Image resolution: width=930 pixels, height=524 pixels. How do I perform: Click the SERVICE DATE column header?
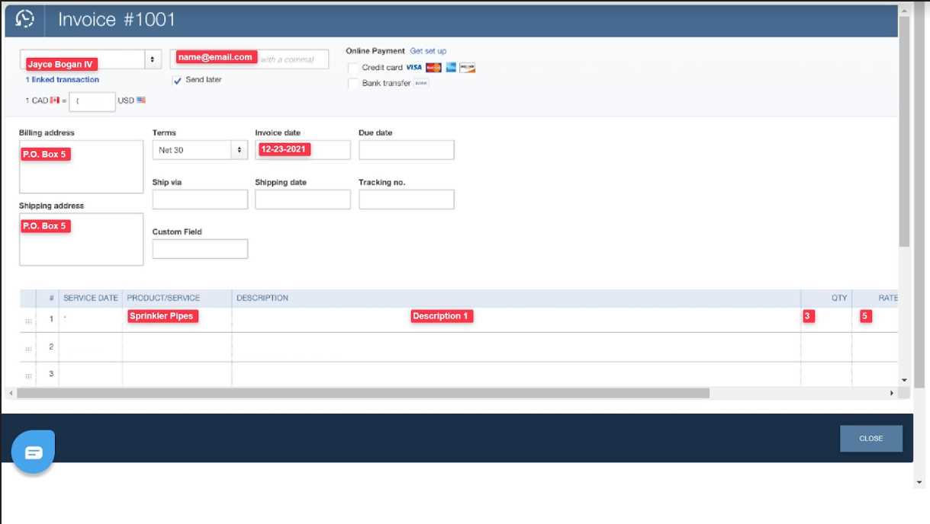91,298
